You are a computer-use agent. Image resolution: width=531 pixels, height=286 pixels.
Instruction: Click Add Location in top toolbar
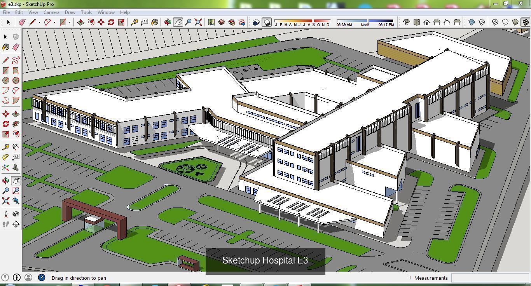point(211,22)
